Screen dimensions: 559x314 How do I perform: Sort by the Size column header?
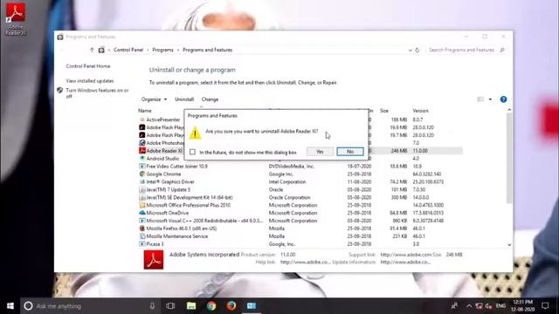384,111
